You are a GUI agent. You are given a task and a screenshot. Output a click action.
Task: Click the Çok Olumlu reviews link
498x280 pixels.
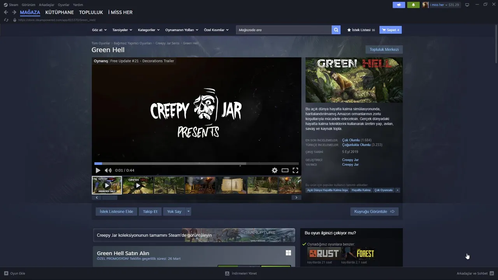[351, 140]
